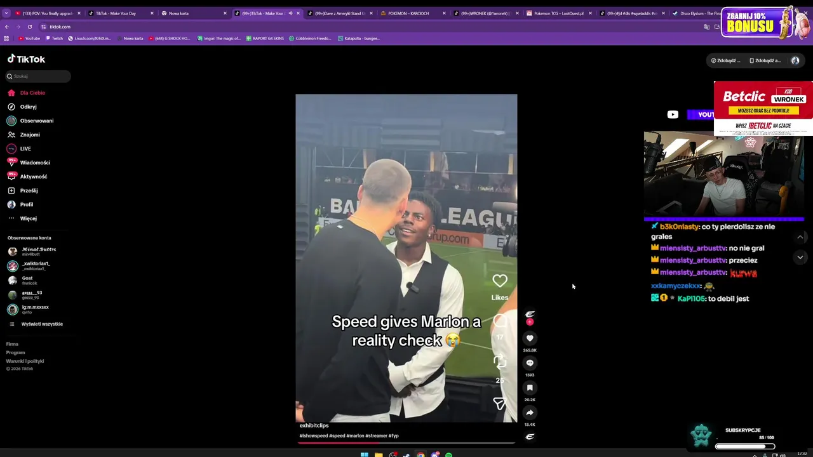Switch to POKEMON – KARDIOCH tab

coord(412,13)
